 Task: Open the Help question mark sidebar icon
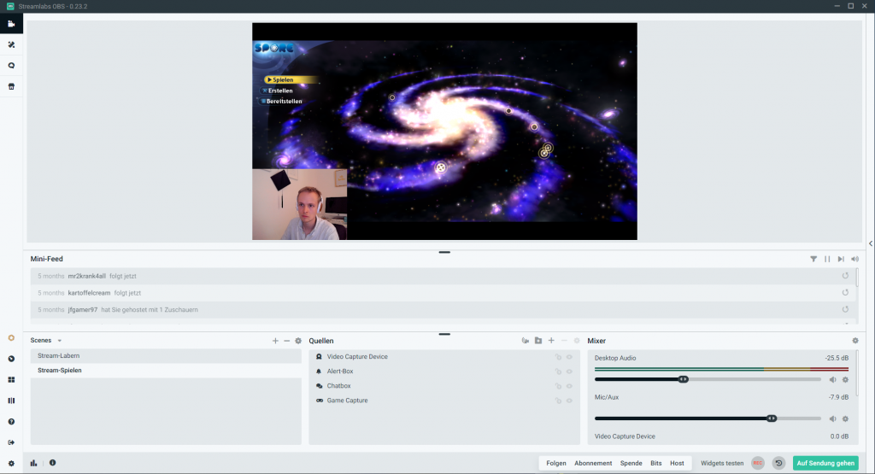click(x=11, y=422)
